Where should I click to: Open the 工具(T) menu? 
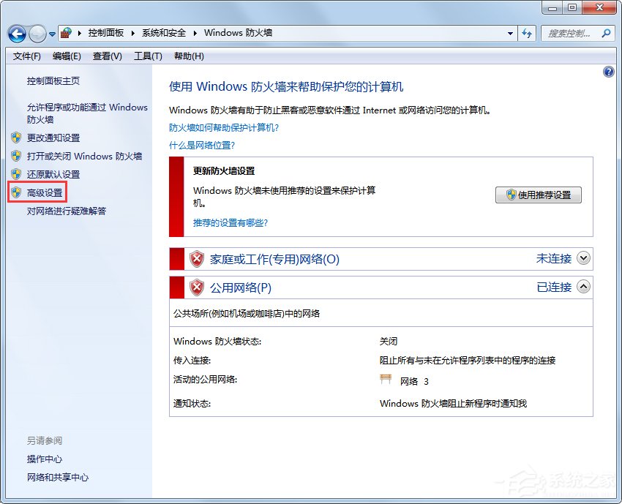(147, 56)
